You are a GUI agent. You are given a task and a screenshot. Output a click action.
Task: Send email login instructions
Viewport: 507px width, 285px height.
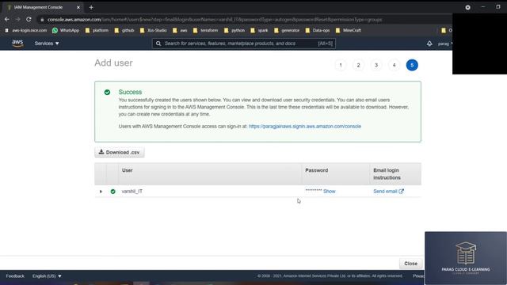tap(388, 192)
